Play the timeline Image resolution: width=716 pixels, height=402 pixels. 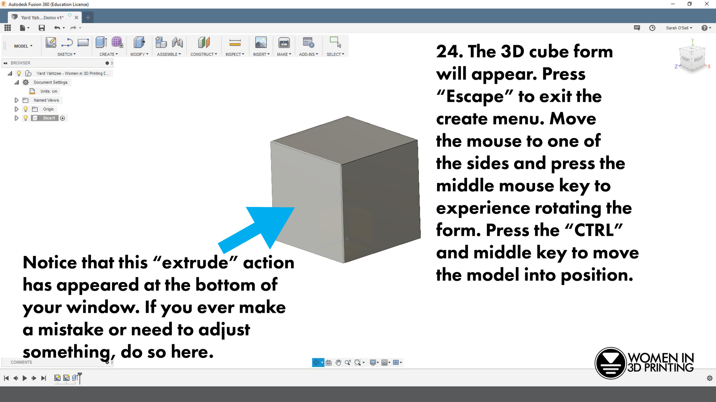tap(25, 378)
